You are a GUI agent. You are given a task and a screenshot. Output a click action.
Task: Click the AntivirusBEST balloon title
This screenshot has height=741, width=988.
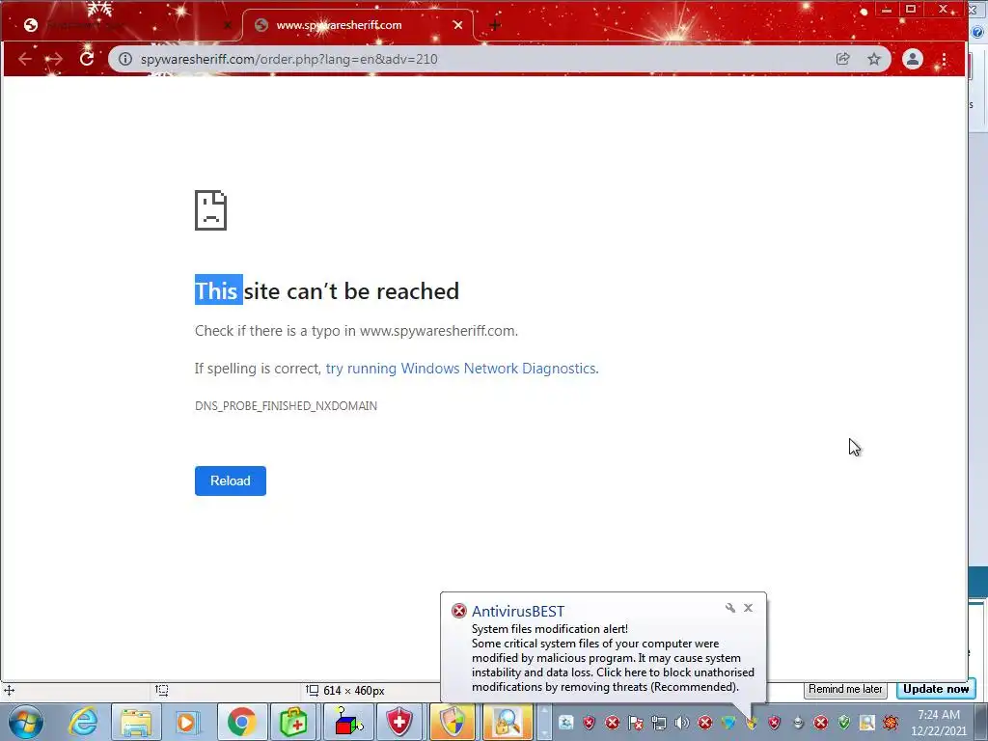[x=518, y=611]
